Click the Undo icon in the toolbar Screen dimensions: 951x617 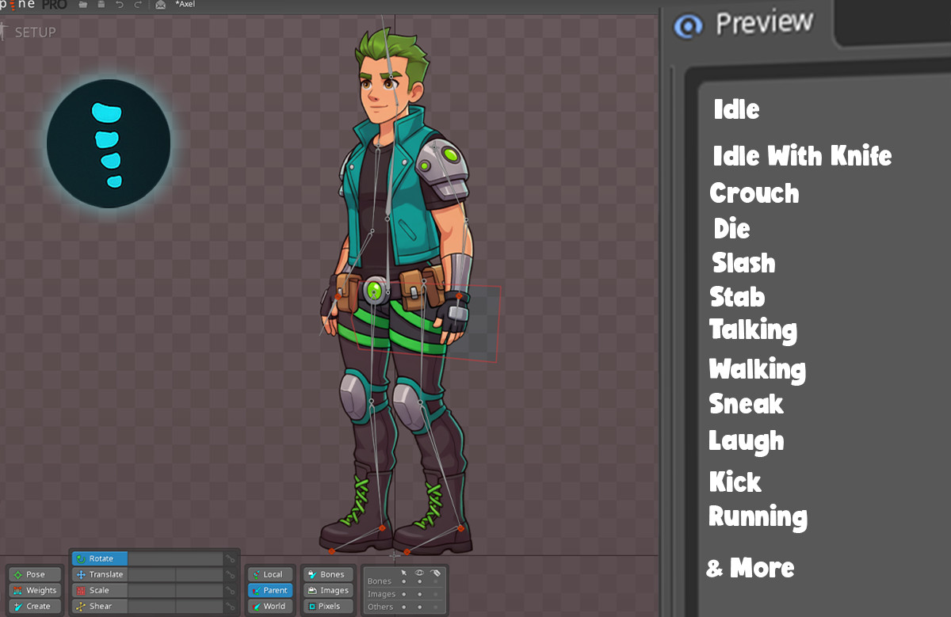[120, 4]
